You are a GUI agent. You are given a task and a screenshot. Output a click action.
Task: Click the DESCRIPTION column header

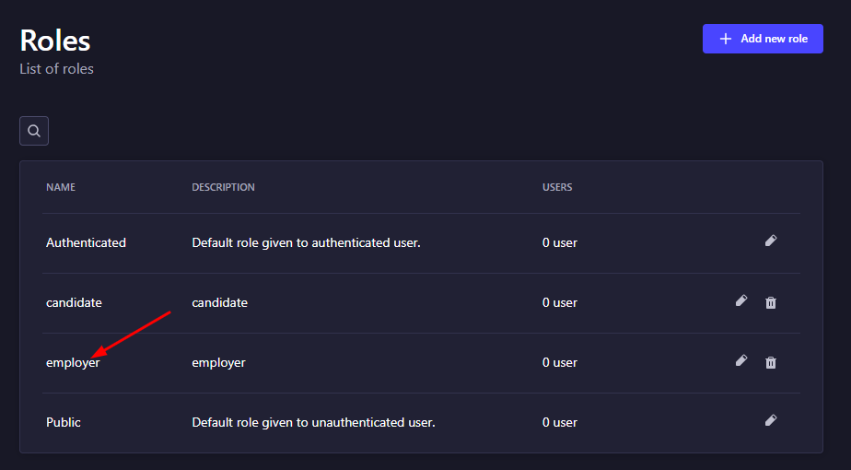tap(223, 187)
